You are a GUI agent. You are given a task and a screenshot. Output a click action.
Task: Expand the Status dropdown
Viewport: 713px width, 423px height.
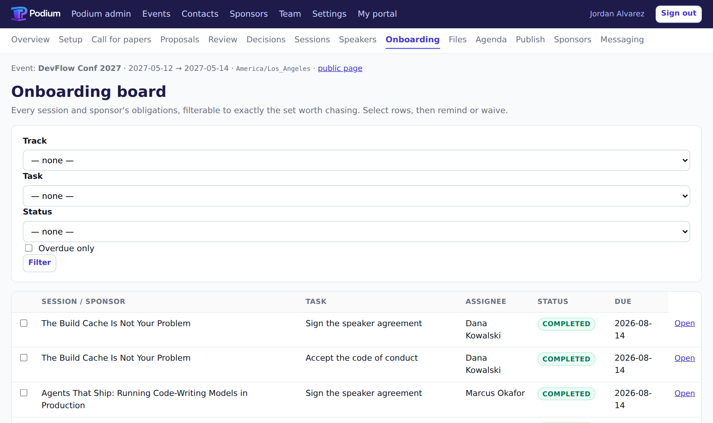(x=356, y=232)
